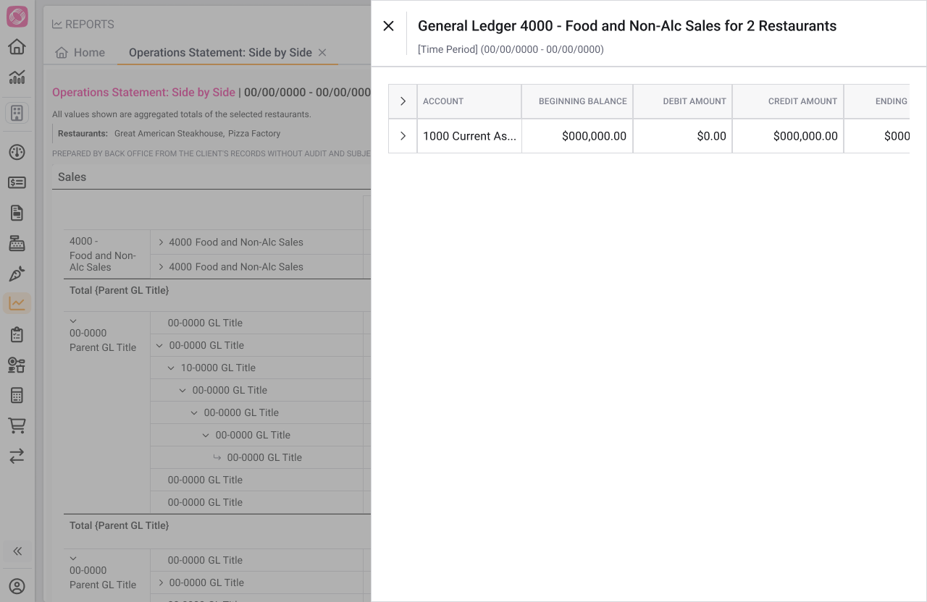Click the $0.00 debit amount cell
The height and width of the screenshot is (602, 927).
coord(683,136)
